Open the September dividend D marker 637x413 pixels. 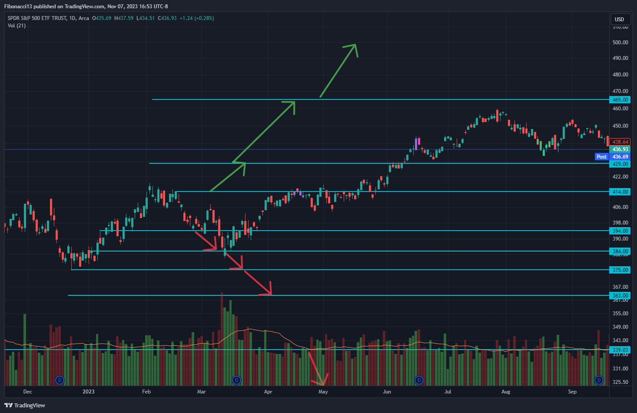tap(599, 380)
